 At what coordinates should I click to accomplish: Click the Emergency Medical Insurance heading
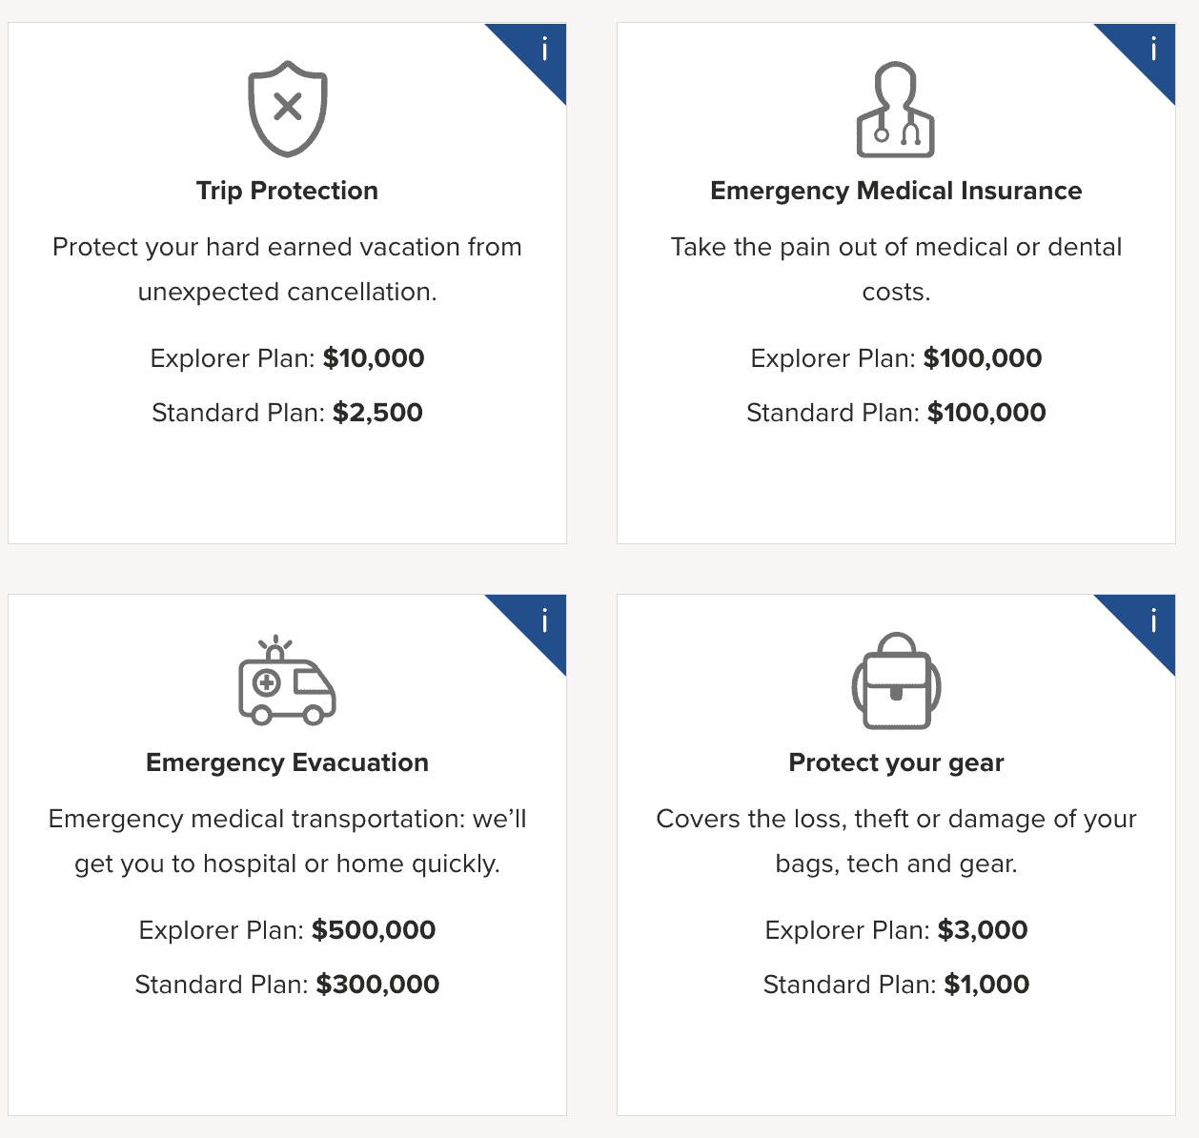(896, 190)
